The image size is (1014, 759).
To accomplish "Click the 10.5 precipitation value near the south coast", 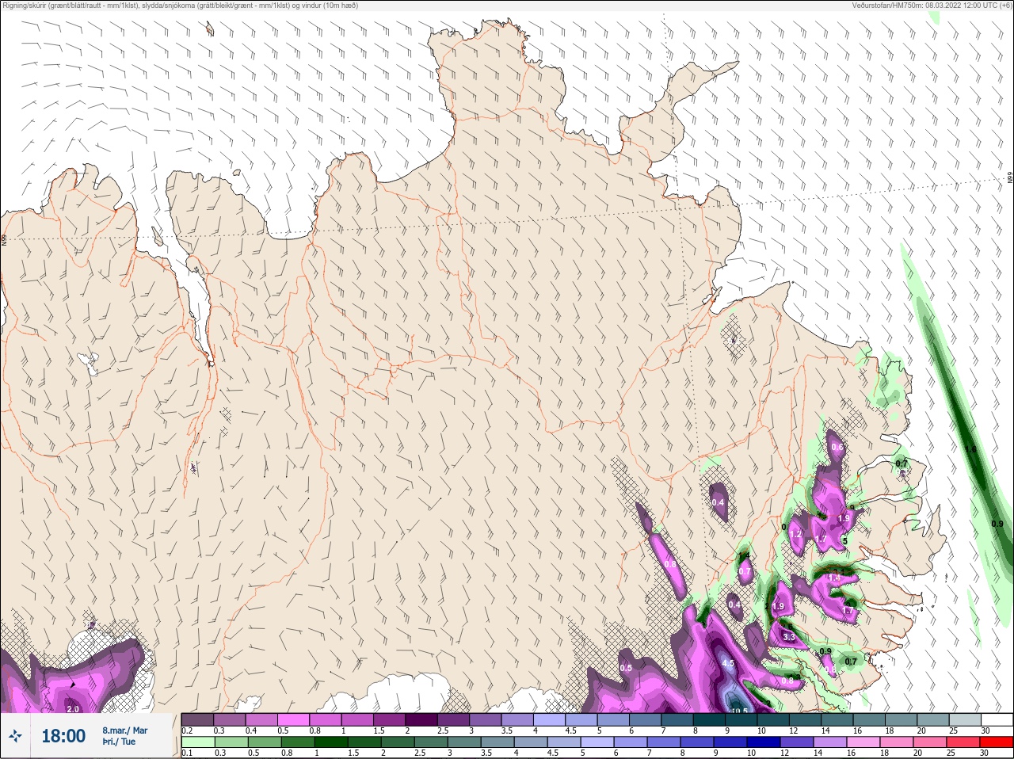I will [738, 711].
